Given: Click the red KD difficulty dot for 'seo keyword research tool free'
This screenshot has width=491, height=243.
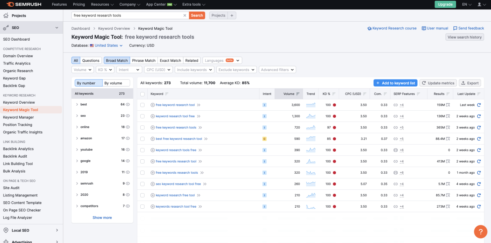Looking at the screenshot, I should coord(335,184).
